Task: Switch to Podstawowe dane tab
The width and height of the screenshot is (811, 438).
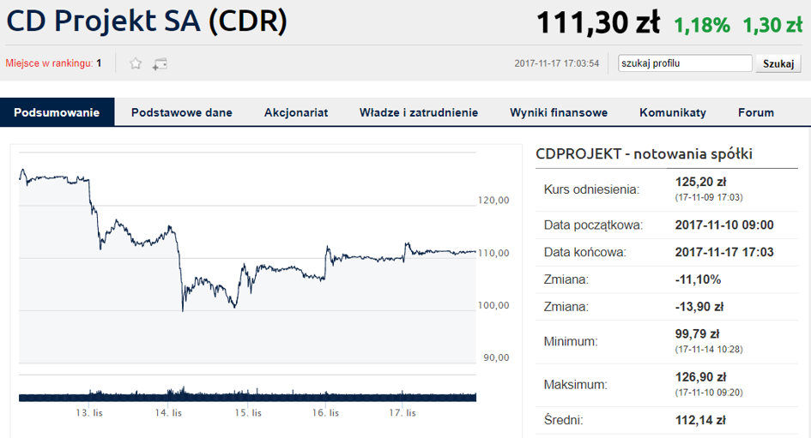Action: click(x=182, y=112)
